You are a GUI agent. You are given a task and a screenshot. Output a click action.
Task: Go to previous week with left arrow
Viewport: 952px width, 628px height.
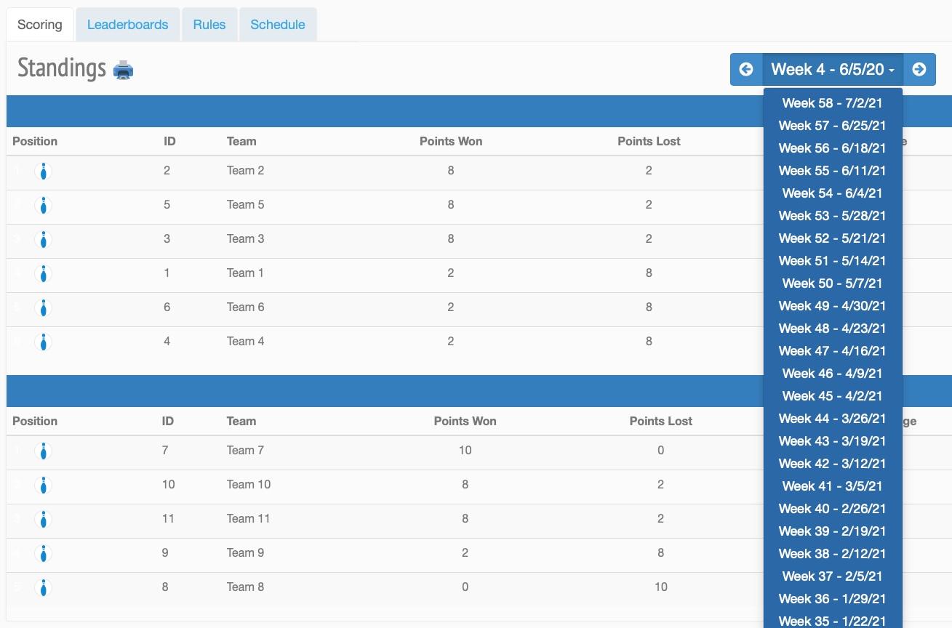pyautogui.click(x=746, y=69)
